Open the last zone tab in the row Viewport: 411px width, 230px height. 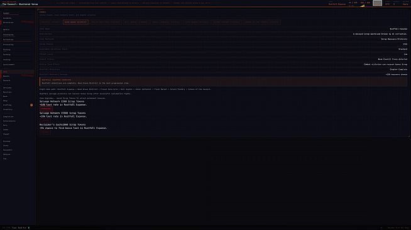(262, 22)
